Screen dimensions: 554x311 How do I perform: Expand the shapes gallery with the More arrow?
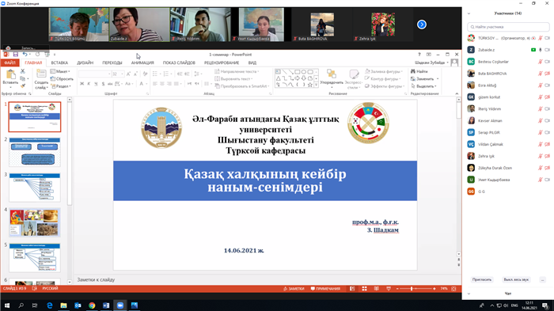316,85
